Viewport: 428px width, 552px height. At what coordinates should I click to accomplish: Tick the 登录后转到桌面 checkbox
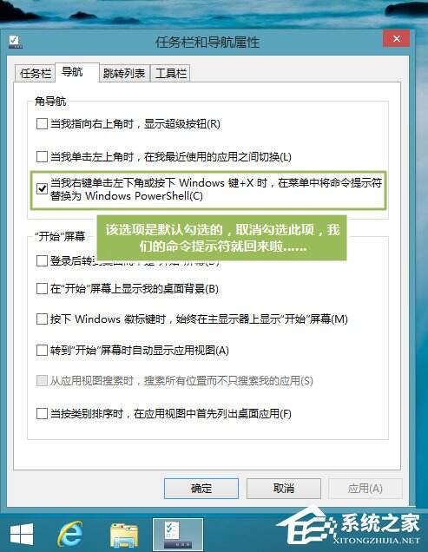(x=42, y=261)
